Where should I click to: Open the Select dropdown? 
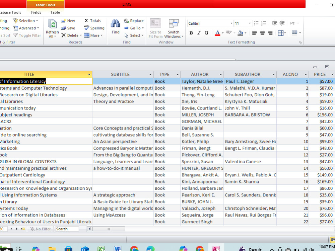(x=134, y=35)
